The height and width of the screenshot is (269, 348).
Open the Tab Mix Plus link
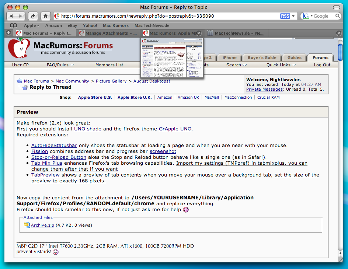pyautogui.click(x=46, y=163)
